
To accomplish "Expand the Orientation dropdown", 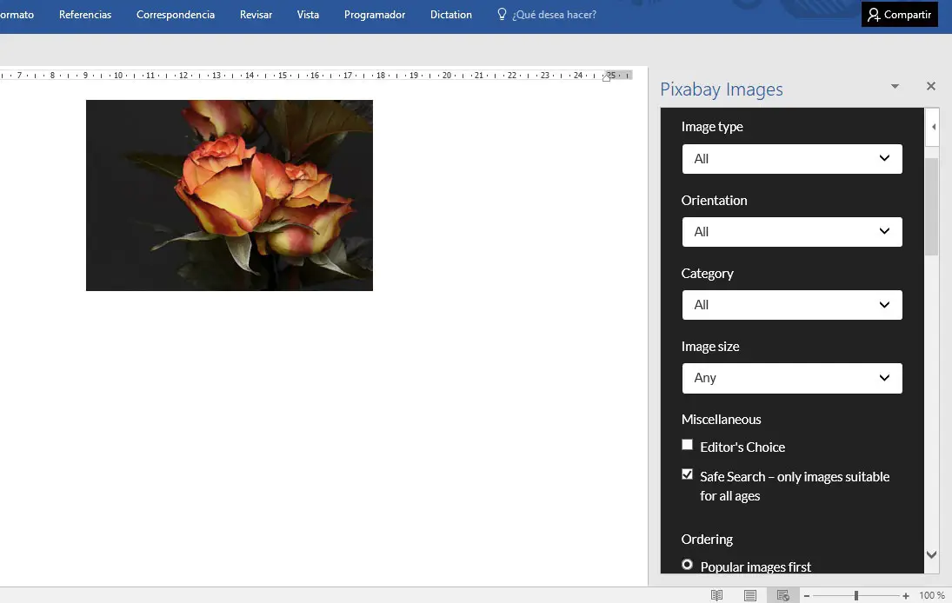I will coord(792,232).
